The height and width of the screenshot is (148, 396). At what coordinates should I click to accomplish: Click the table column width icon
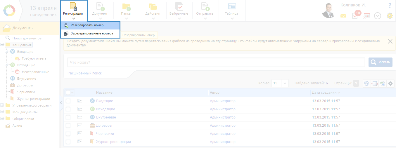(x=374, y=83)
